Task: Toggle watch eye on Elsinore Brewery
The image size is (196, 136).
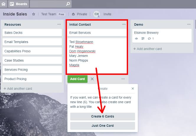Action: [x=136, y=39]
